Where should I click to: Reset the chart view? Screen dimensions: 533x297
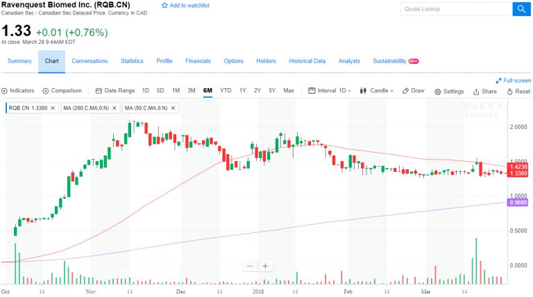[x=518, y=92]
